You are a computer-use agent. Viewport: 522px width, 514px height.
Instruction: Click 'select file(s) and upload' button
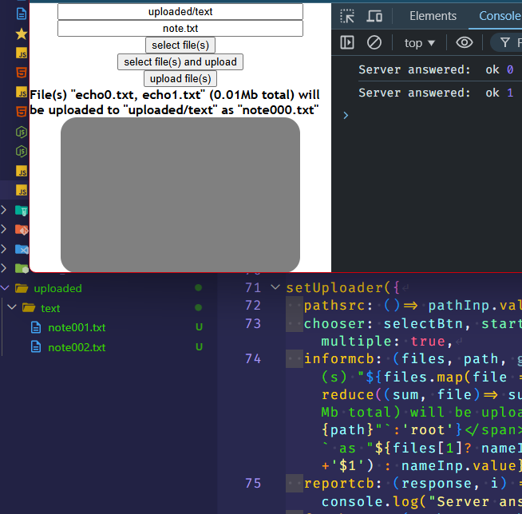coord(180,62)
